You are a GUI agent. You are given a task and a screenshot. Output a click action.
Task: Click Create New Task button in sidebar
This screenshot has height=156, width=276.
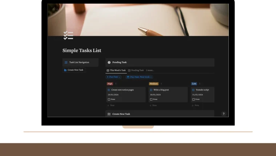pos(74,70)
